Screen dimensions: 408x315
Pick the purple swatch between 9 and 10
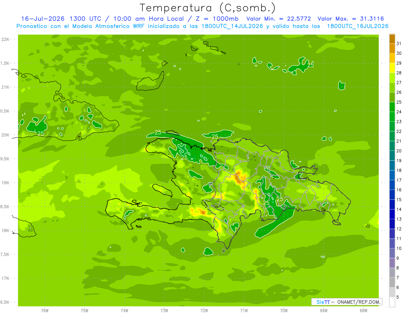[x=392, y=253]
